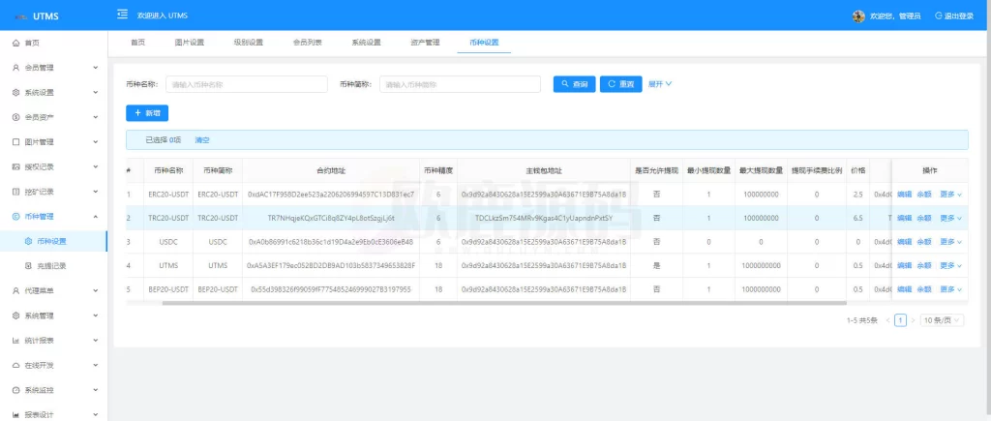Click the 主钱包地址 column header
This screenshot has height=421, width=991.
(x=544, y=170)
